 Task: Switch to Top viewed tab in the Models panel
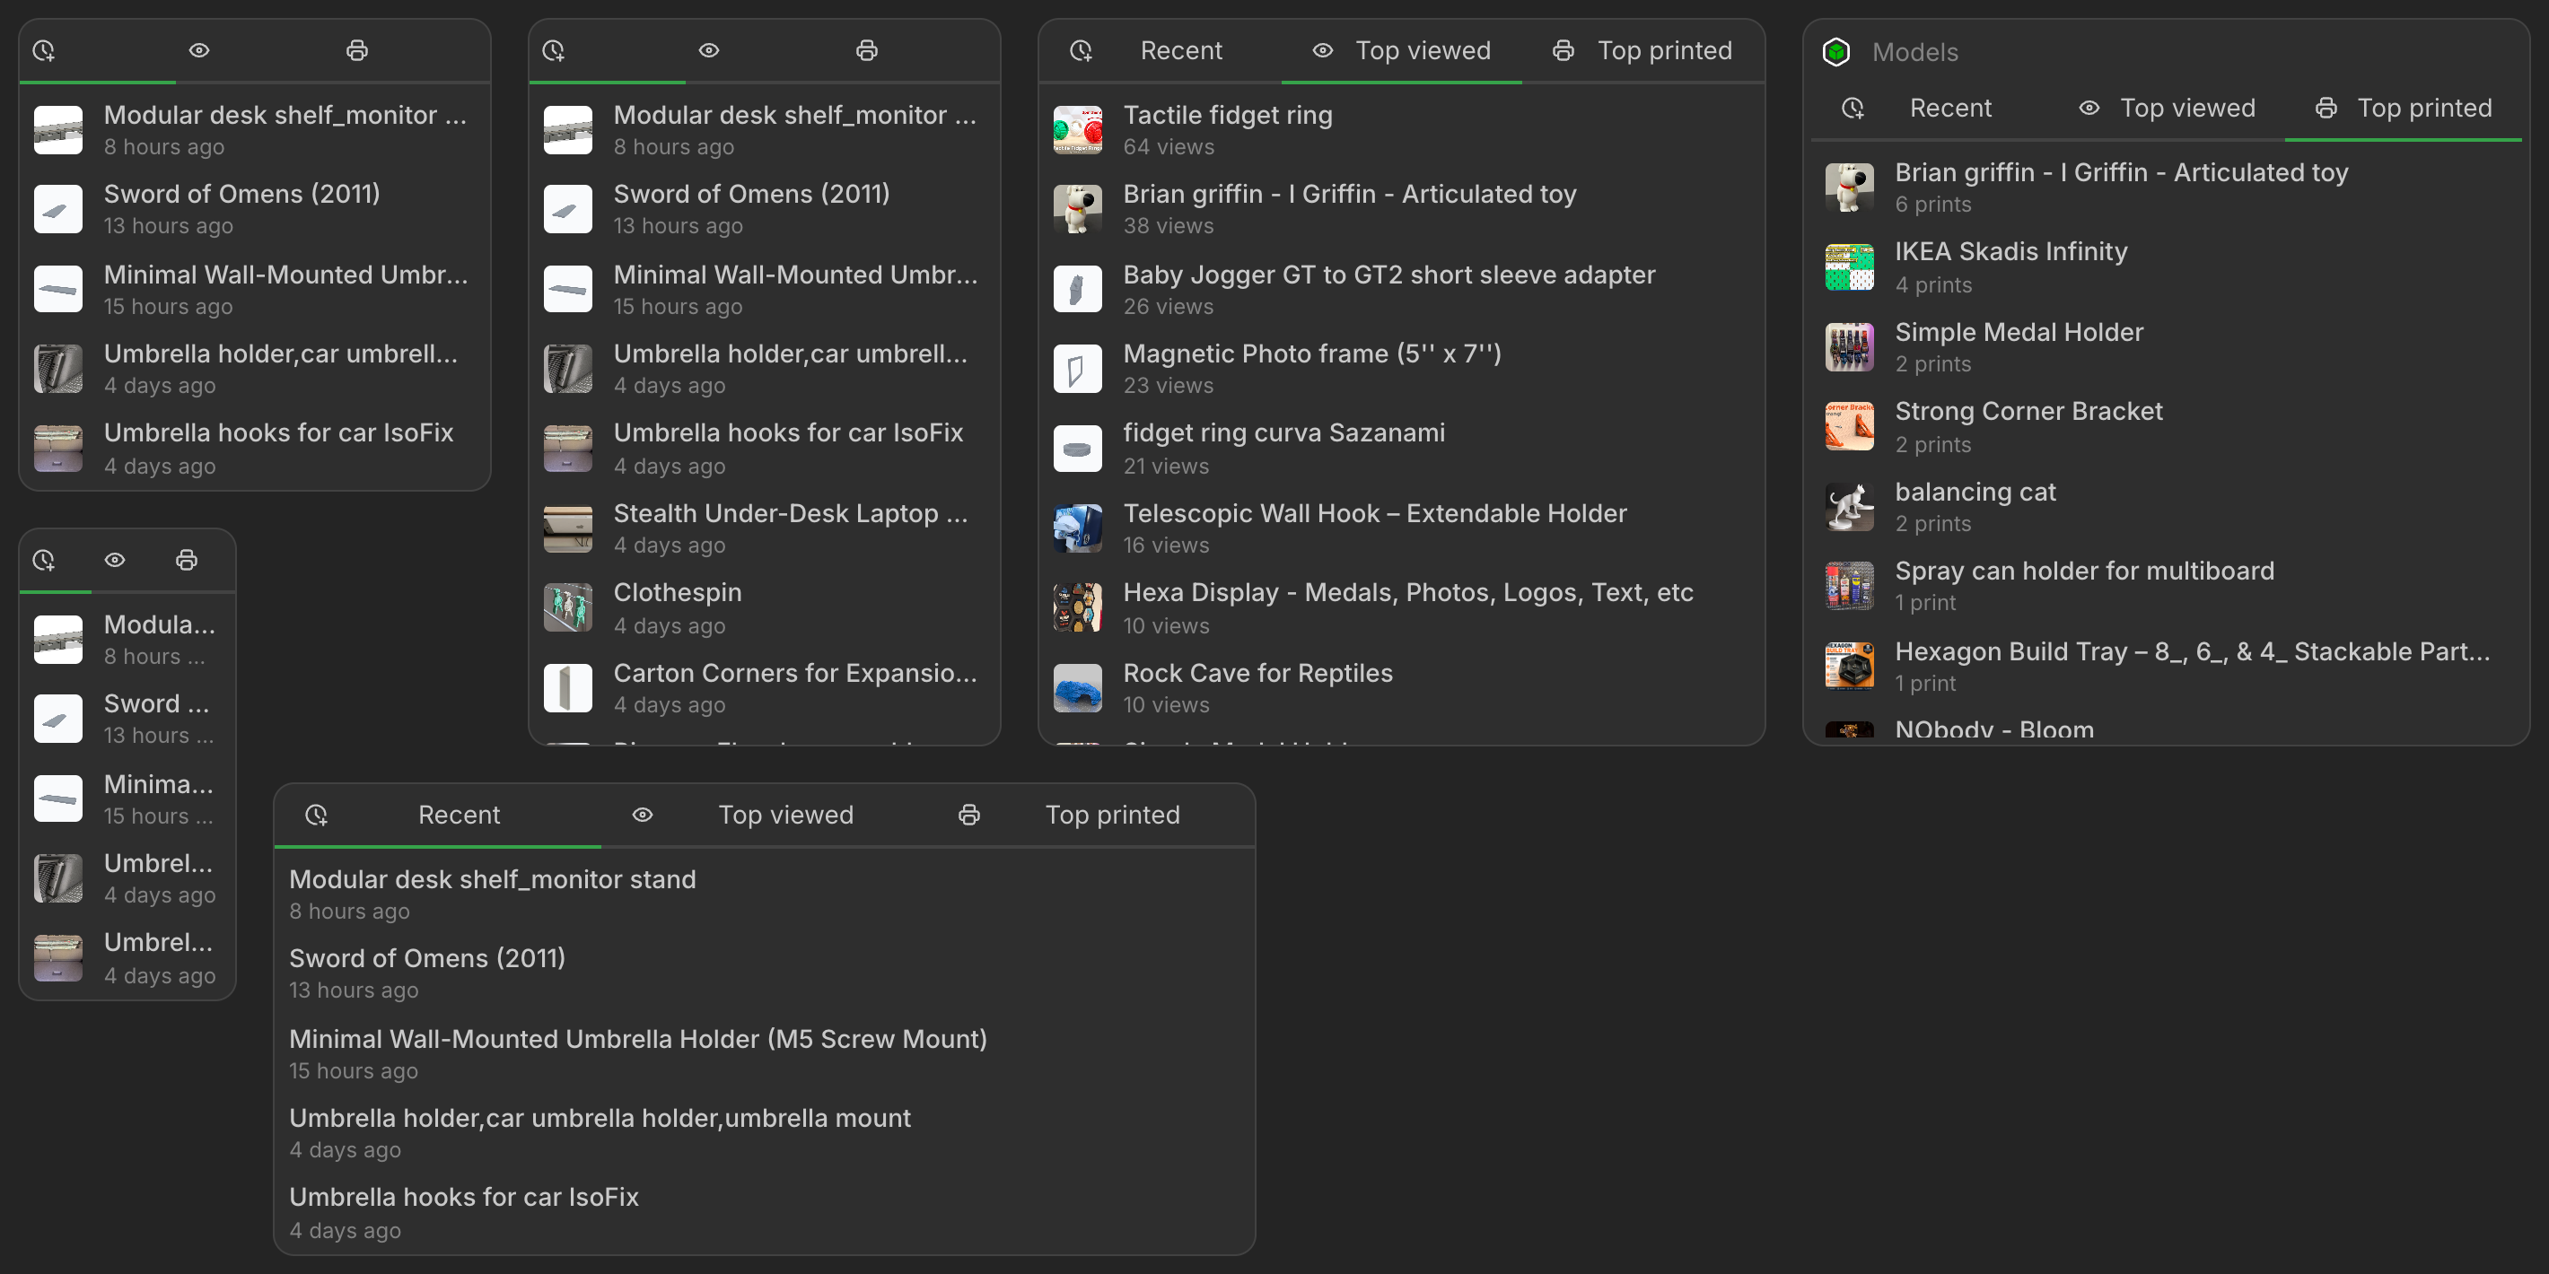pos(2167,109)
